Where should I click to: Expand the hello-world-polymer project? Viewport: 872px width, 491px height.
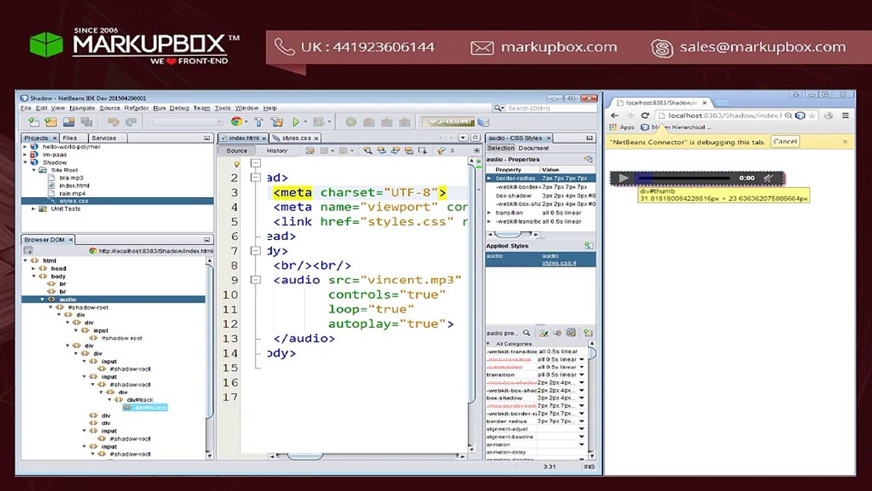[x=27, y=147]
